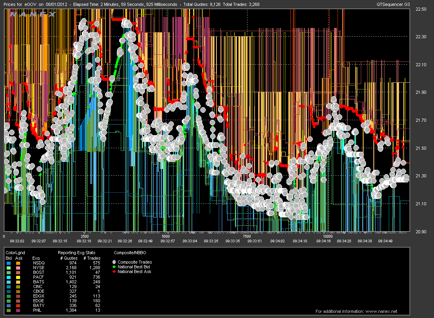Choose the PACF bid cyan swatch

(x=9, y=277)
